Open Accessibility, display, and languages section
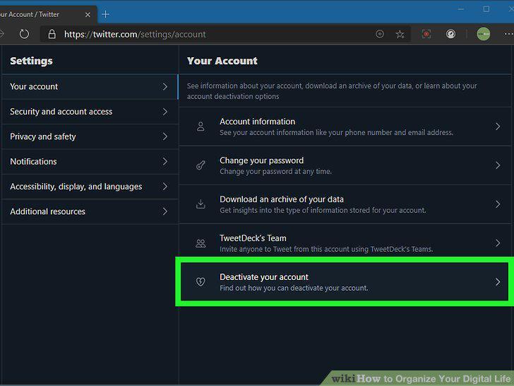Screen dimensions: 514x386 click(x=90, y=187)
